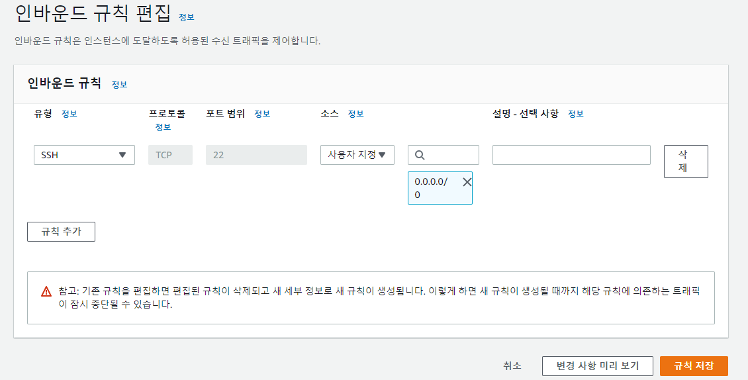The image size is (748, 380).
Task: Focus the description input field
Action: [x=571, y=155]
